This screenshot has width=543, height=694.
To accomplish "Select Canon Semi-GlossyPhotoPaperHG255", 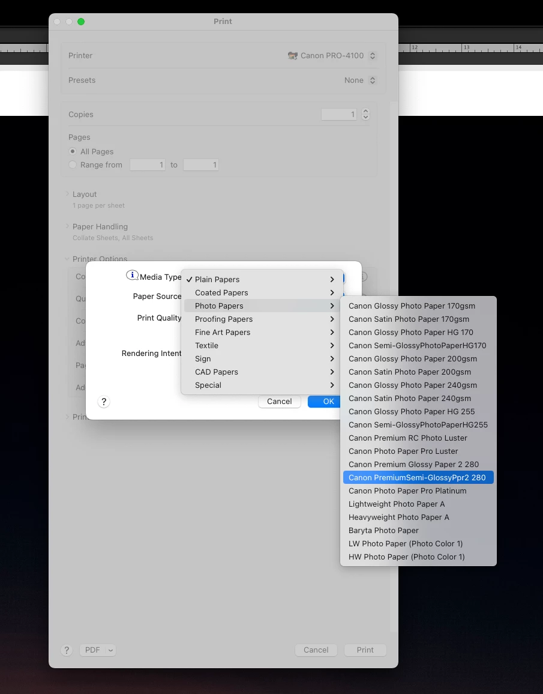I will coord(418,425).
